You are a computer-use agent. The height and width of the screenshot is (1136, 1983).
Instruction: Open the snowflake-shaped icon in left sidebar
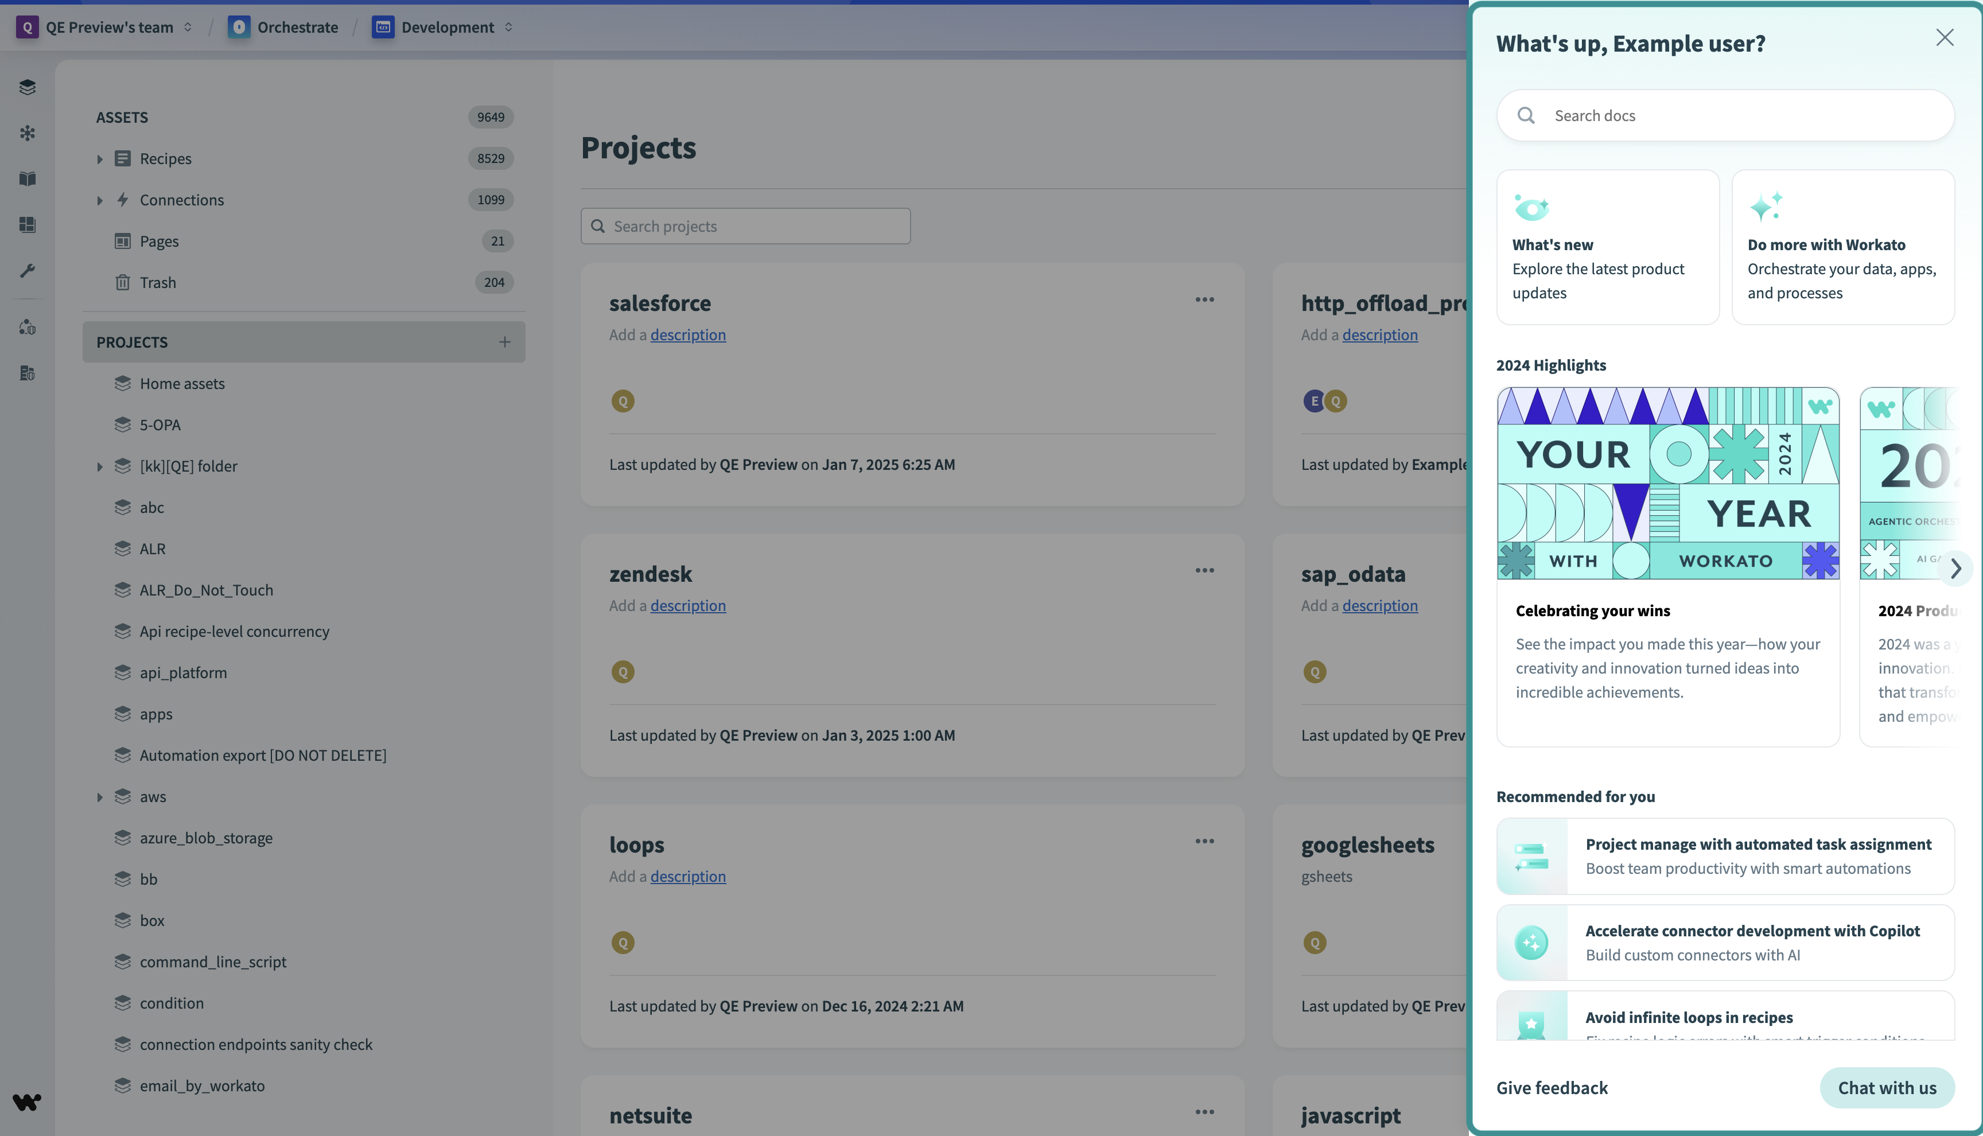[28, 134]
